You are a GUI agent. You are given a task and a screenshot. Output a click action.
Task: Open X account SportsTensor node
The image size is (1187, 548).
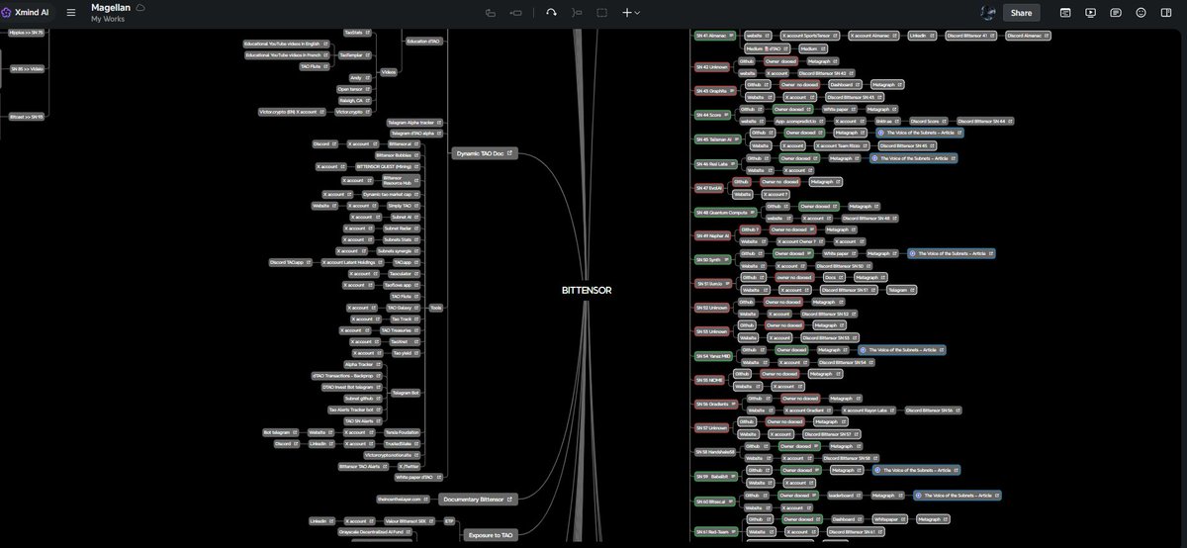point(808,35)
